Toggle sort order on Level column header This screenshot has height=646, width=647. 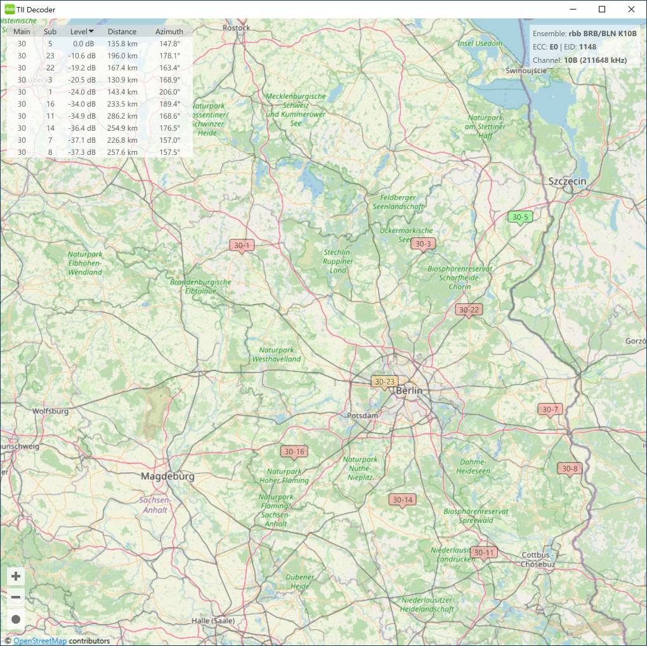click(82, 31)
